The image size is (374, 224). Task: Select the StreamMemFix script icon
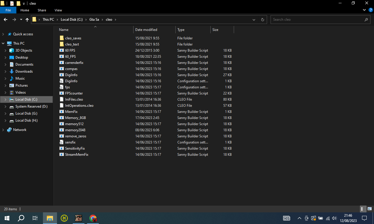[61, 155]
